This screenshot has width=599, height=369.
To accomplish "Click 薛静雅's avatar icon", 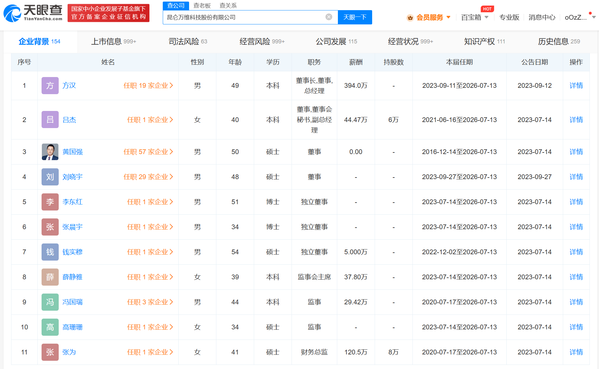I will click(50, 277).
